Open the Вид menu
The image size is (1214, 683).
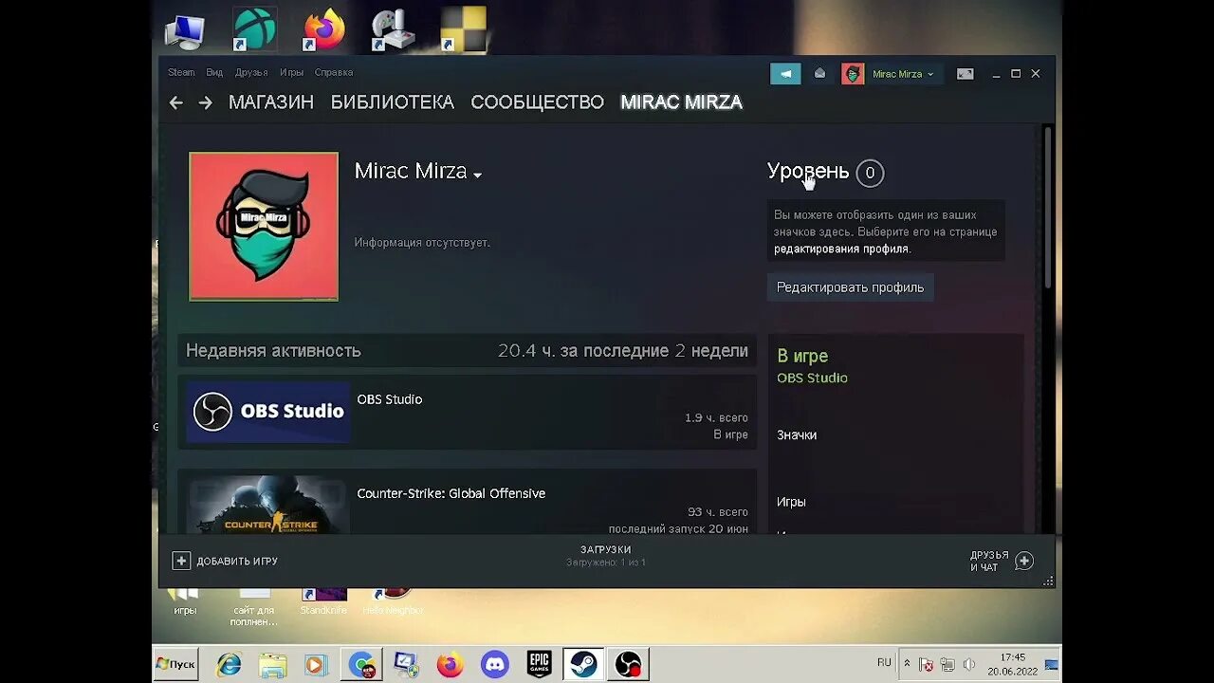214,73
